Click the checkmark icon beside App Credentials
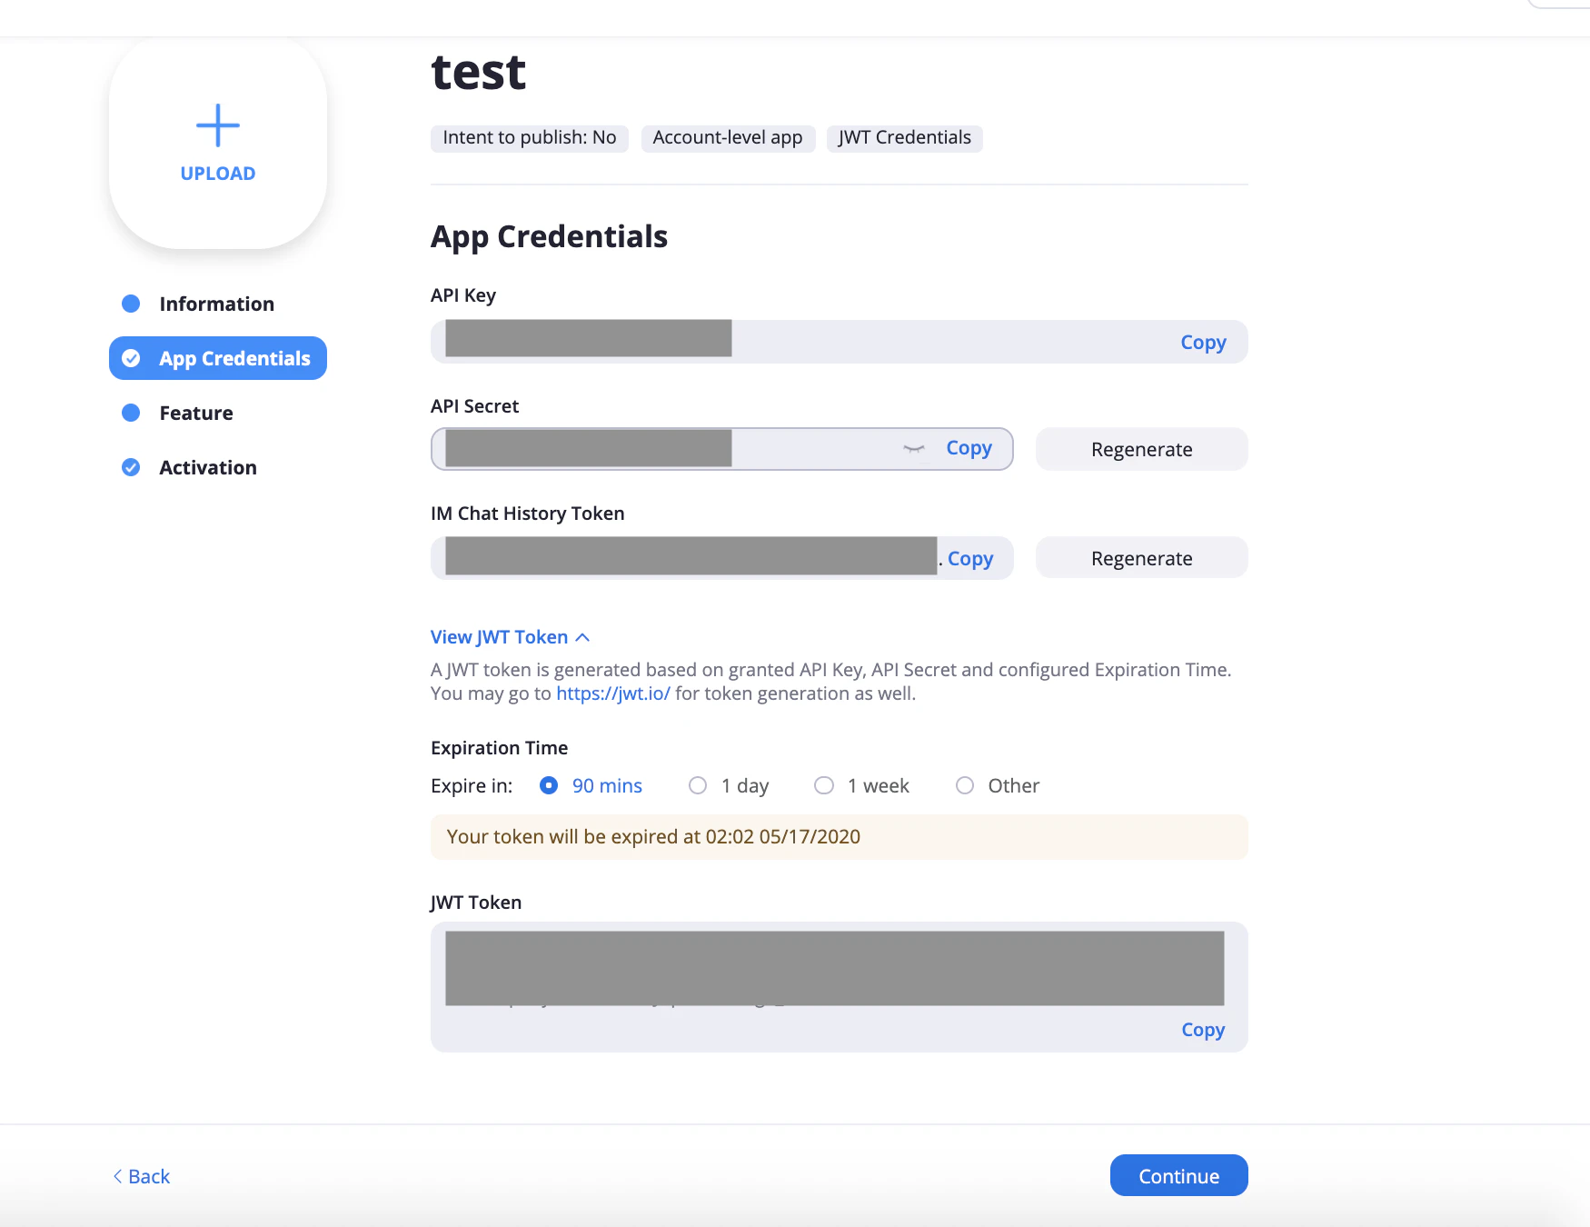The height and width of the screenshot is (1227, 1590). tap(131, 358)
